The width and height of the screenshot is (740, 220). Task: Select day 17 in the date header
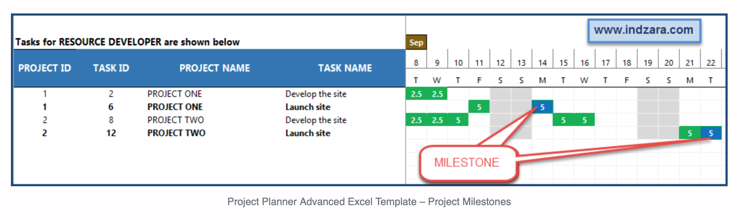coord(606,63)
